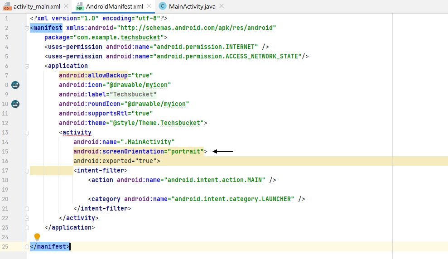Click line number 15 in the gutter

click(5, 151)
